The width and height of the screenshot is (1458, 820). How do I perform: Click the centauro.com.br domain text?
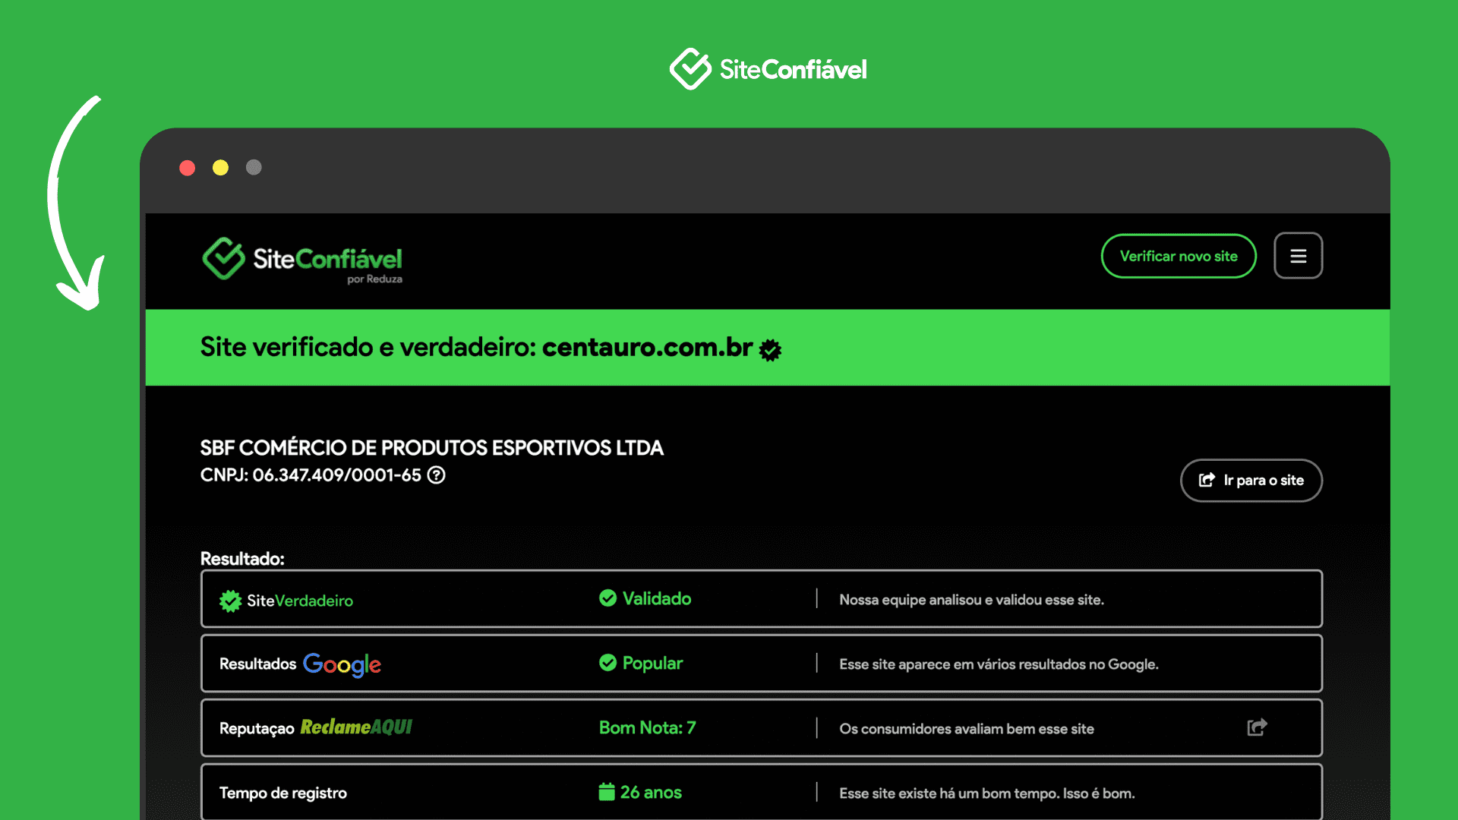[x=647, y=347]
